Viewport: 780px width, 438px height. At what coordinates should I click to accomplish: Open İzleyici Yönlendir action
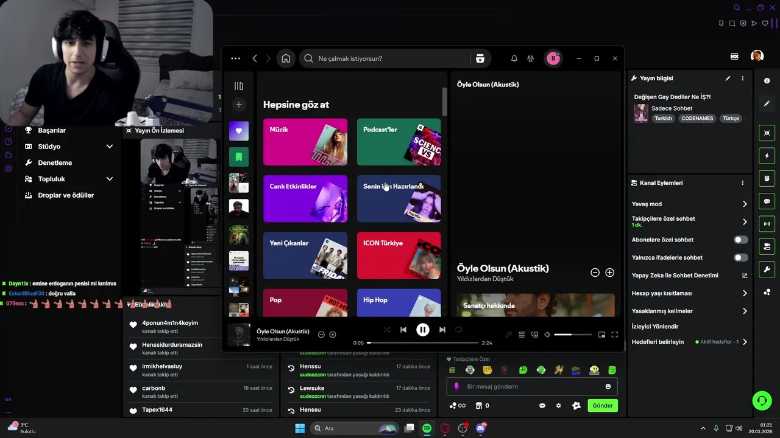655,327
